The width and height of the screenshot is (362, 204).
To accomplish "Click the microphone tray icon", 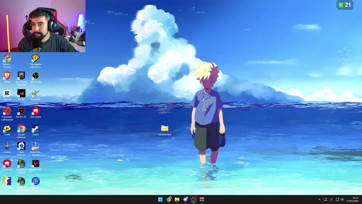I will pos(331,199).
